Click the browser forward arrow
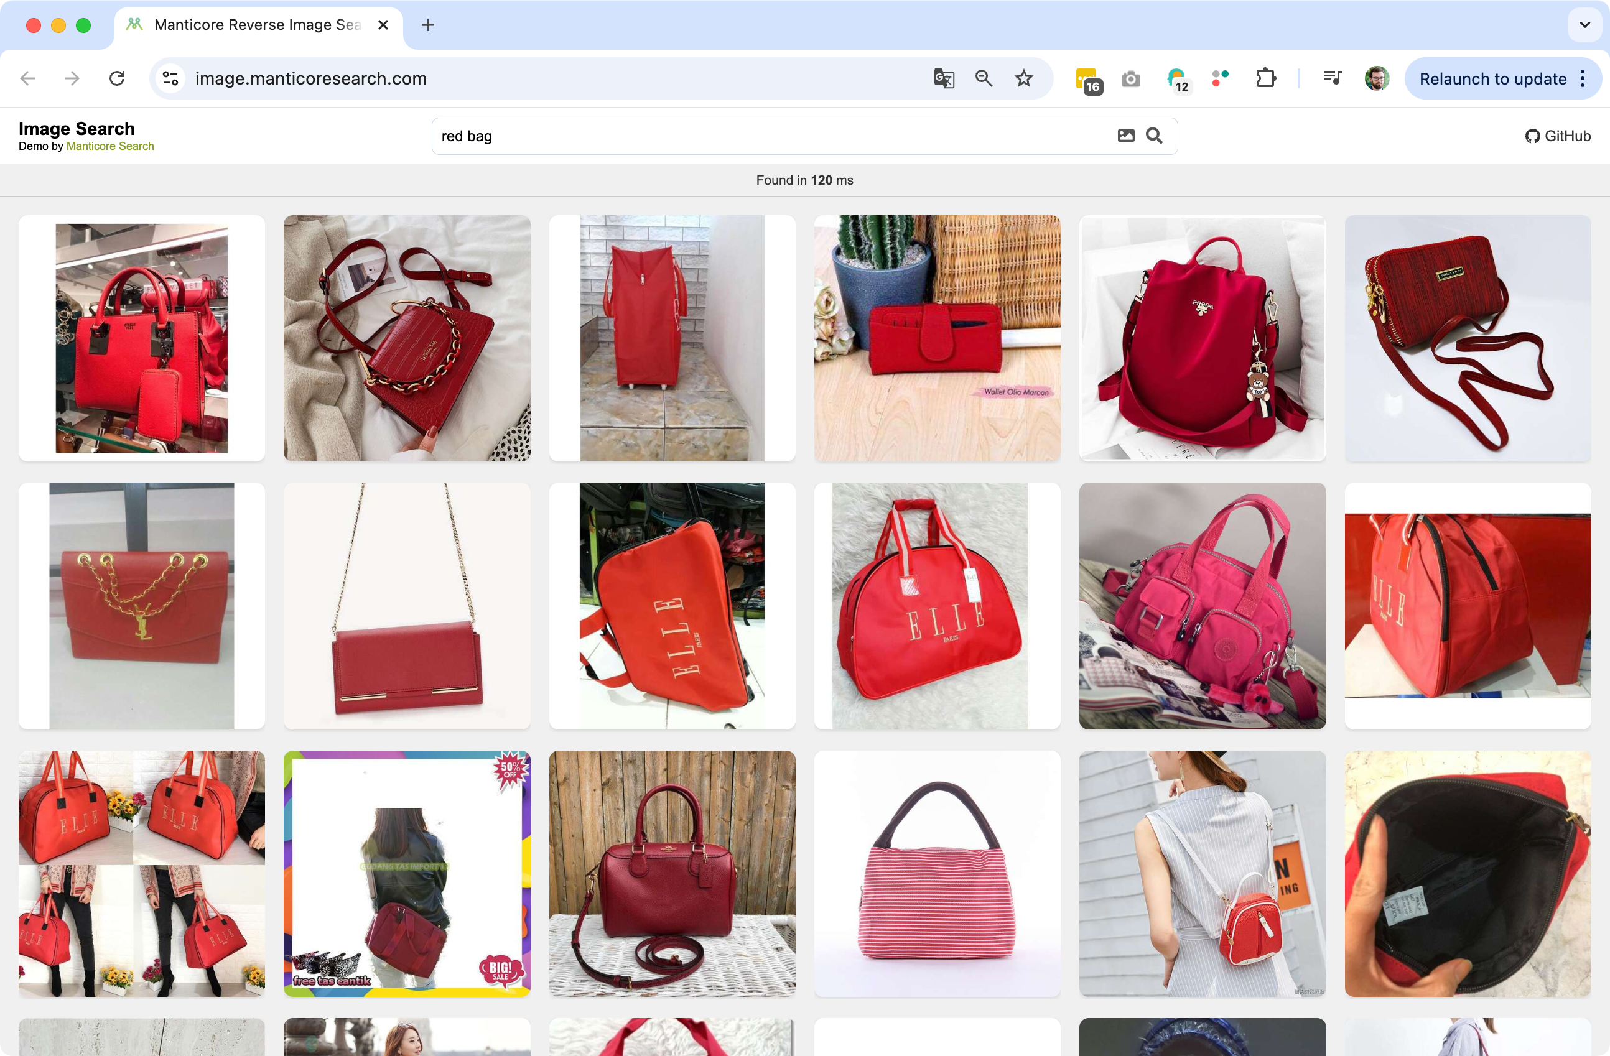 click(x=72, y=78)
